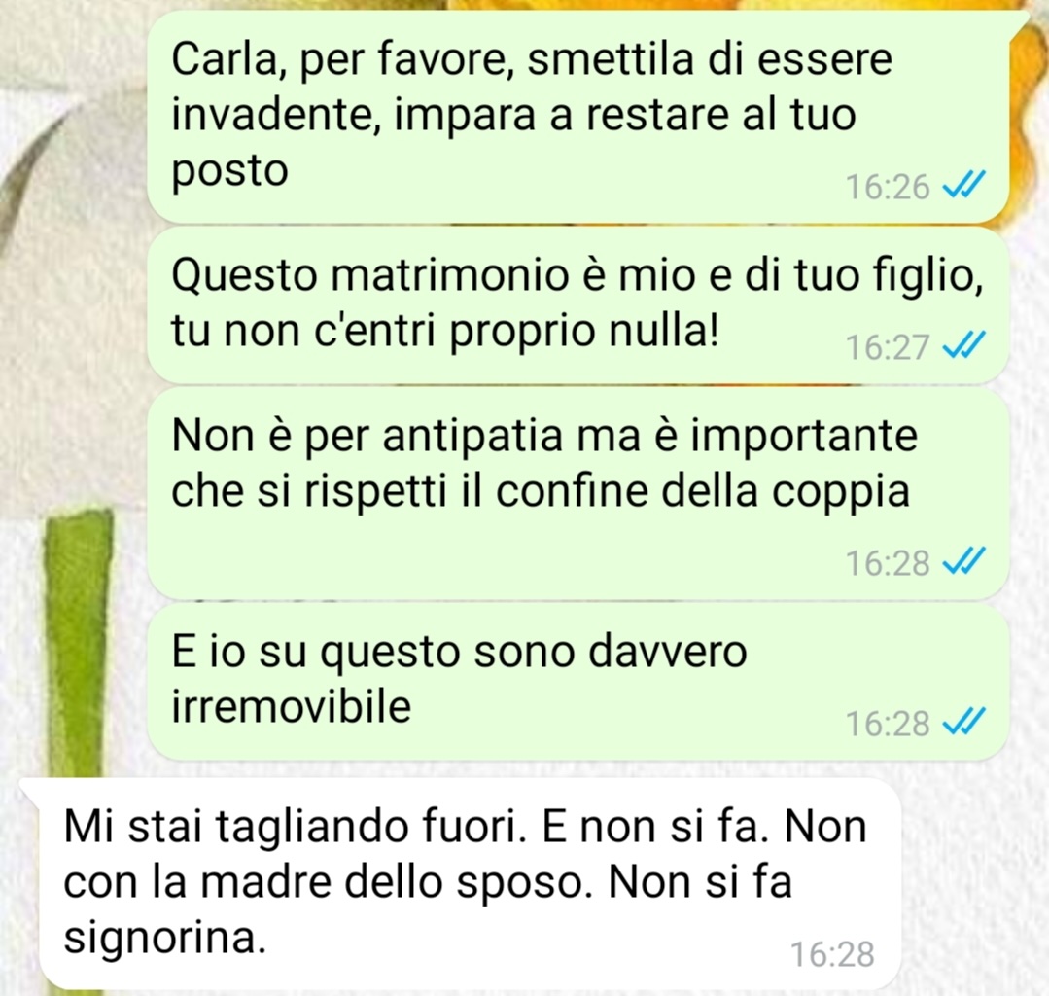
Task: Tap the text 'tu non c'entri proprio nulla!'
Action: (445, 331)
